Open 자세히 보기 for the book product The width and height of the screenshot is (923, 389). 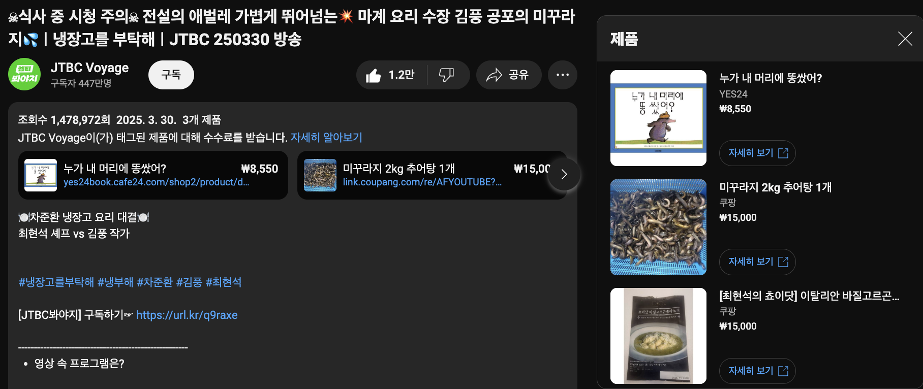point(757,153)
